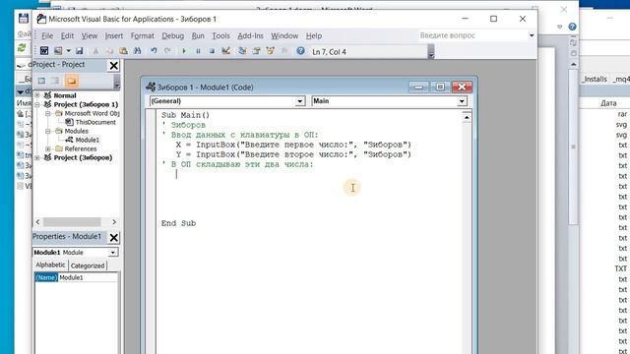The image size is (630, 354).
Task: Open the Window menu
Action: [284, 35]
